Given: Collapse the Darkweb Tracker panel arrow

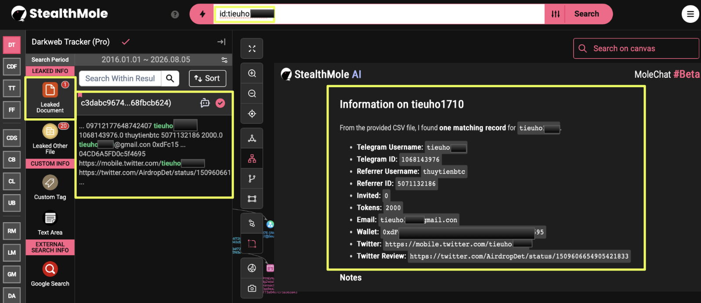Looking at the screenshot, I should point(221,42).
